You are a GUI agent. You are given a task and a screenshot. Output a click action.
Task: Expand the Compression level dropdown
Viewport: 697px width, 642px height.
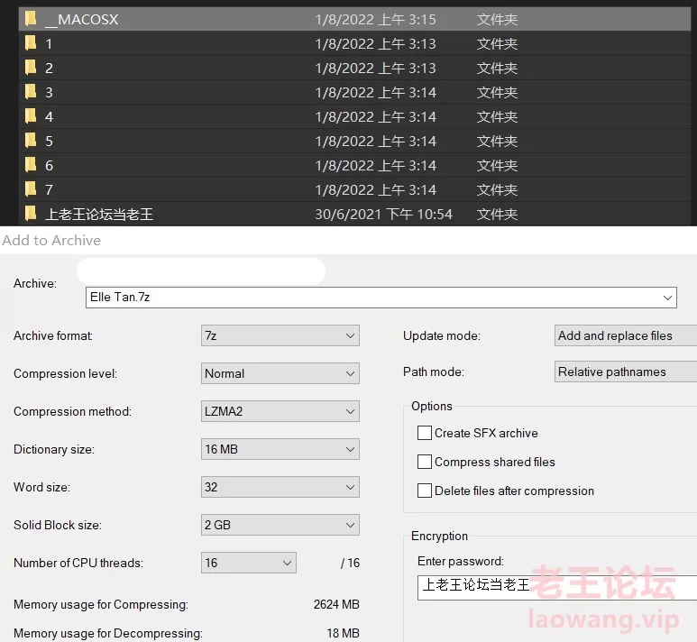click(280, 373)
